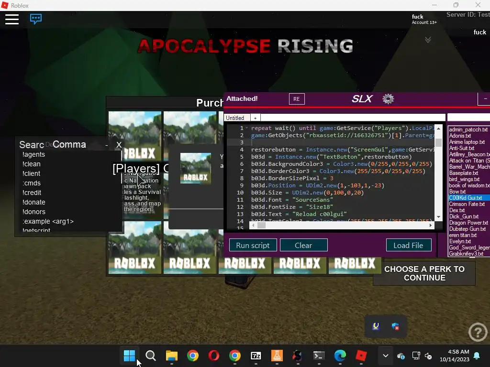Click Choose a Perk to Continue
This screenshot has width=490, height=367.
click(424, 273)
